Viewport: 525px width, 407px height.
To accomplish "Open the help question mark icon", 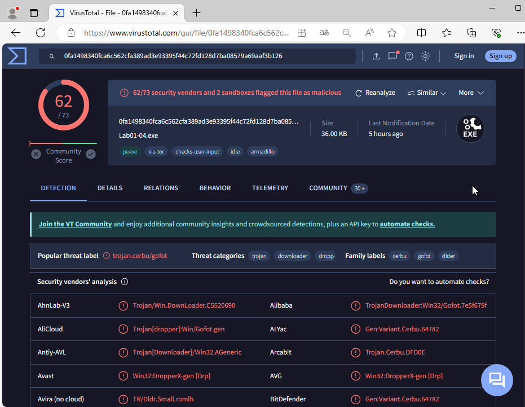I will tap(409, 56).
